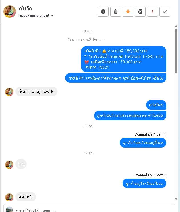Click the customer avatar beside จ.เลยคับ message
The height and width of the screenshot is (212, 180).
click(x=9, y=197)
